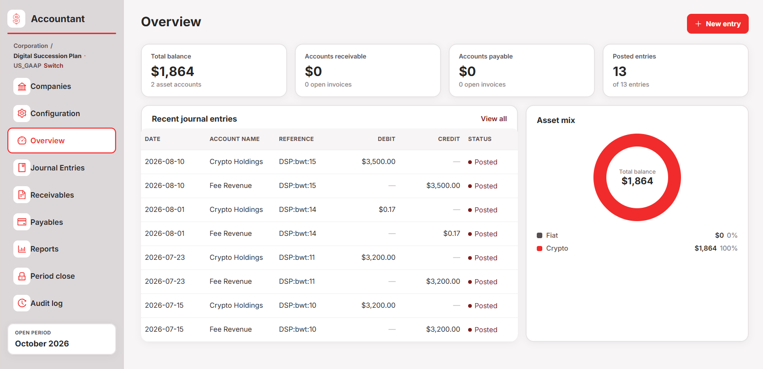763x369 pixels.
Task: Click the STATUS column header
Action: pos(480,139)
